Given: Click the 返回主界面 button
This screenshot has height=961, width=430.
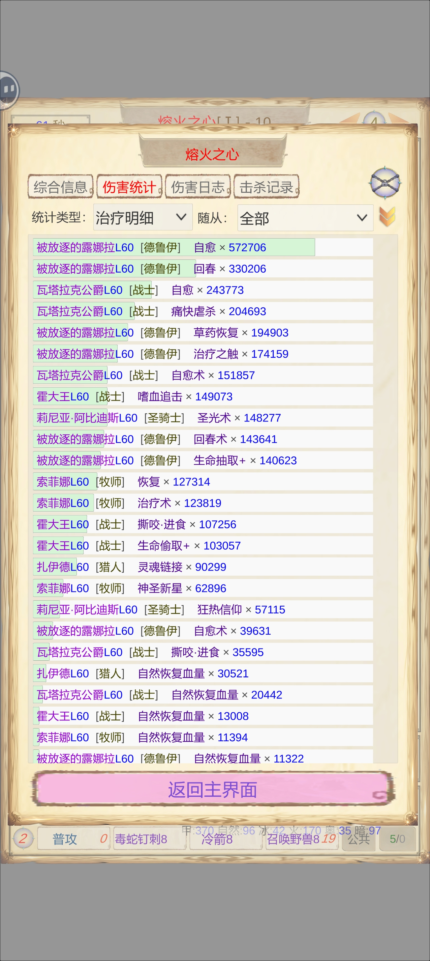Looking at the screenshot, I should (213, 789).
